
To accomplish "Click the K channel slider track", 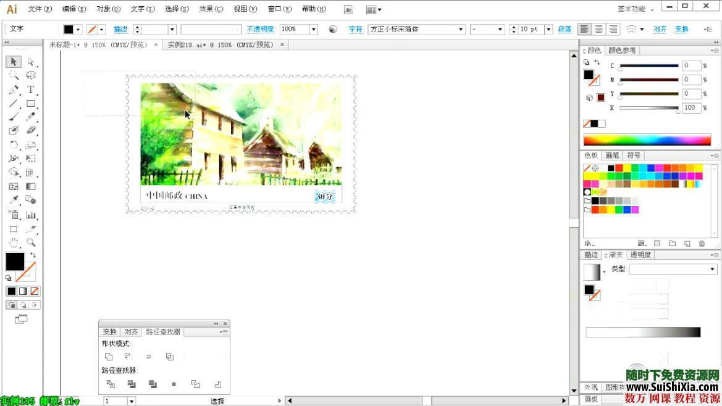I will [x=649, y=108].
